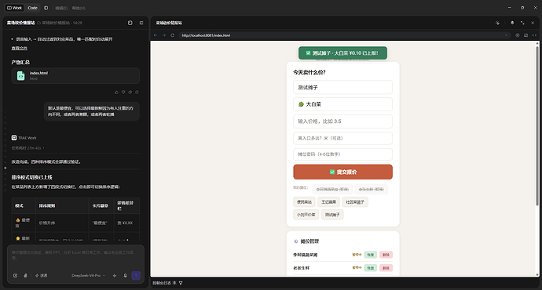Open the 查看文件 link
Screen dimensions: 542x290
(19, 49)
